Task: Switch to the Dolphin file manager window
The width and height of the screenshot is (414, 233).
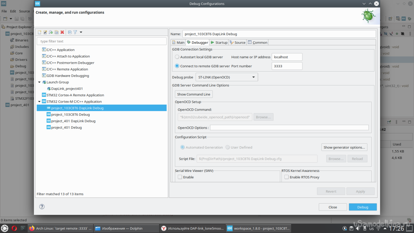Action: pos(126,228)
